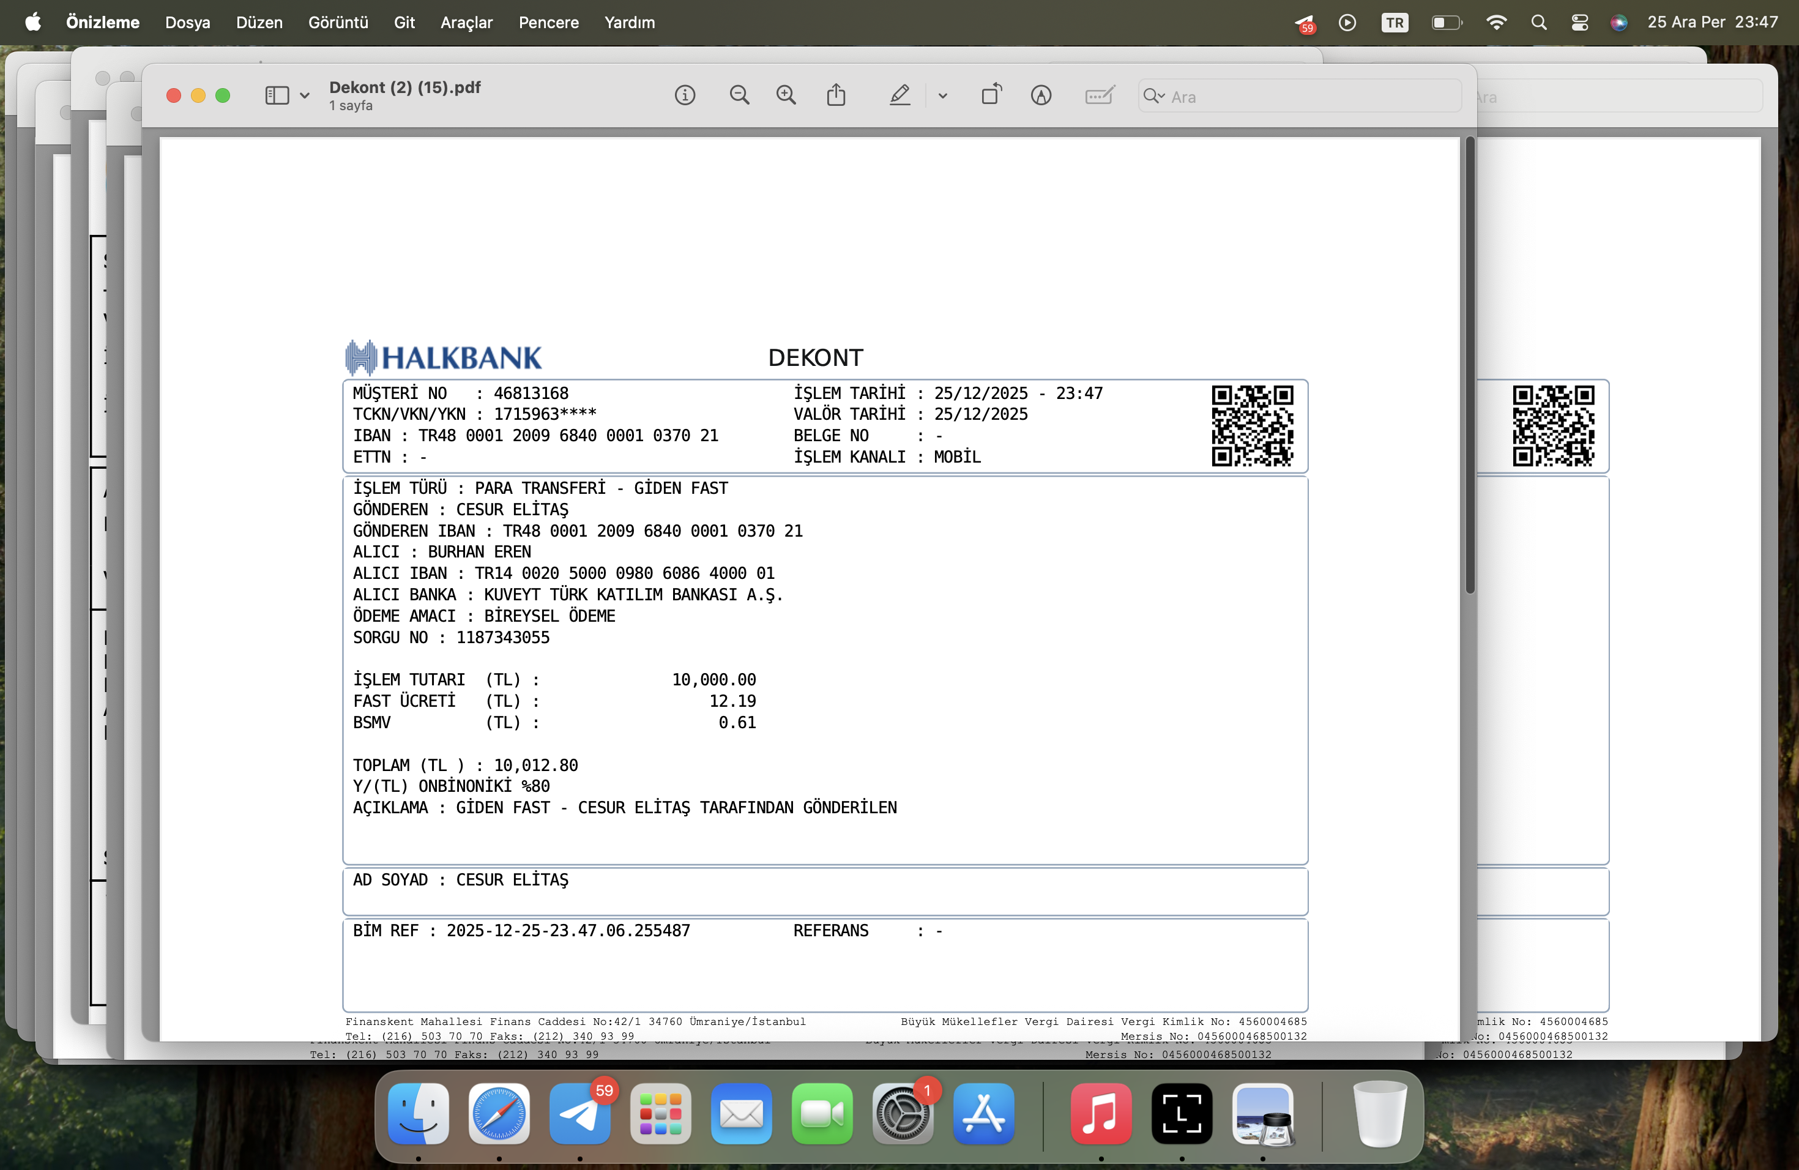Open the Önizleme app menu

(103, 23)
